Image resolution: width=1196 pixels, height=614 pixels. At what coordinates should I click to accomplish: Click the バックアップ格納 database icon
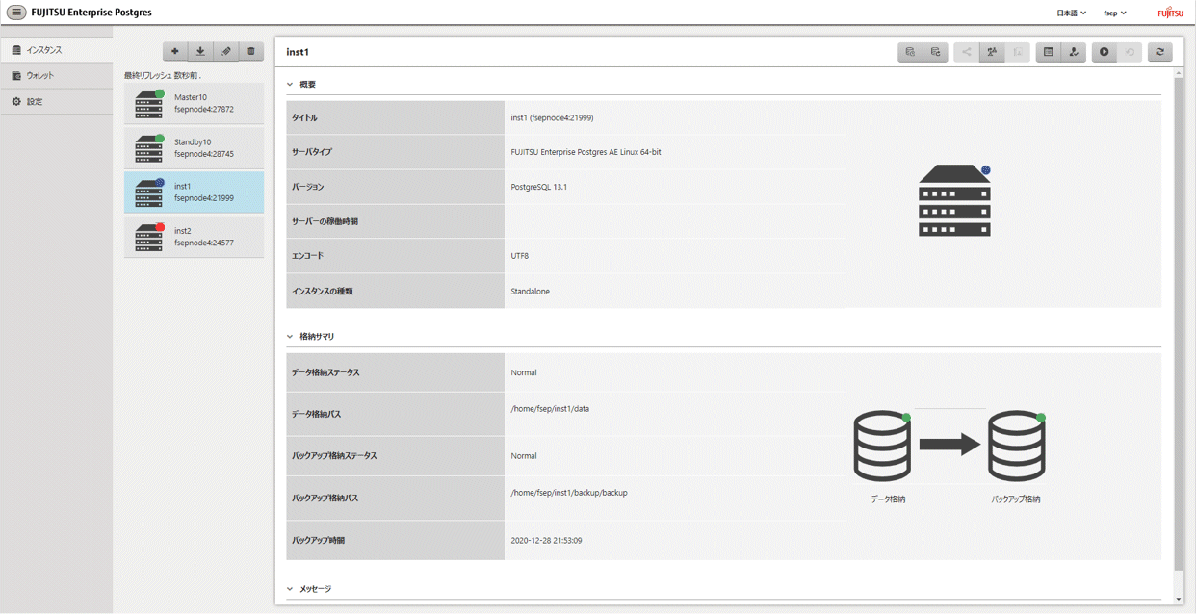click(1017, 446)
